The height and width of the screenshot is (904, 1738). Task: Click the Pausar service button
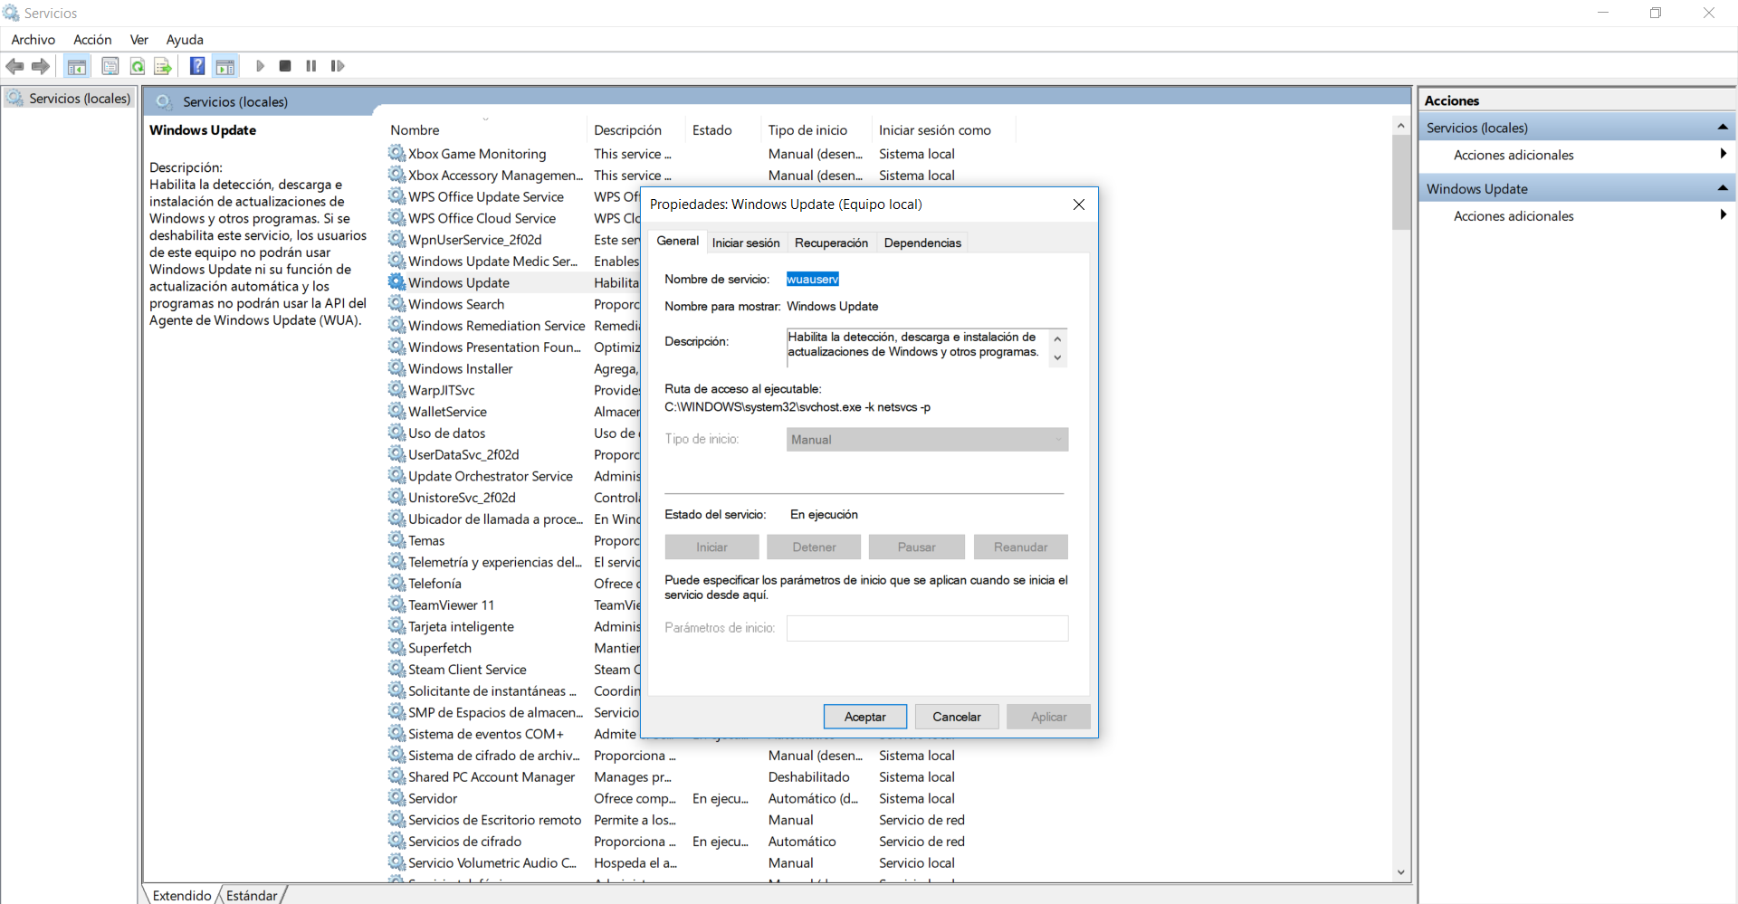[x=916, y=547]
